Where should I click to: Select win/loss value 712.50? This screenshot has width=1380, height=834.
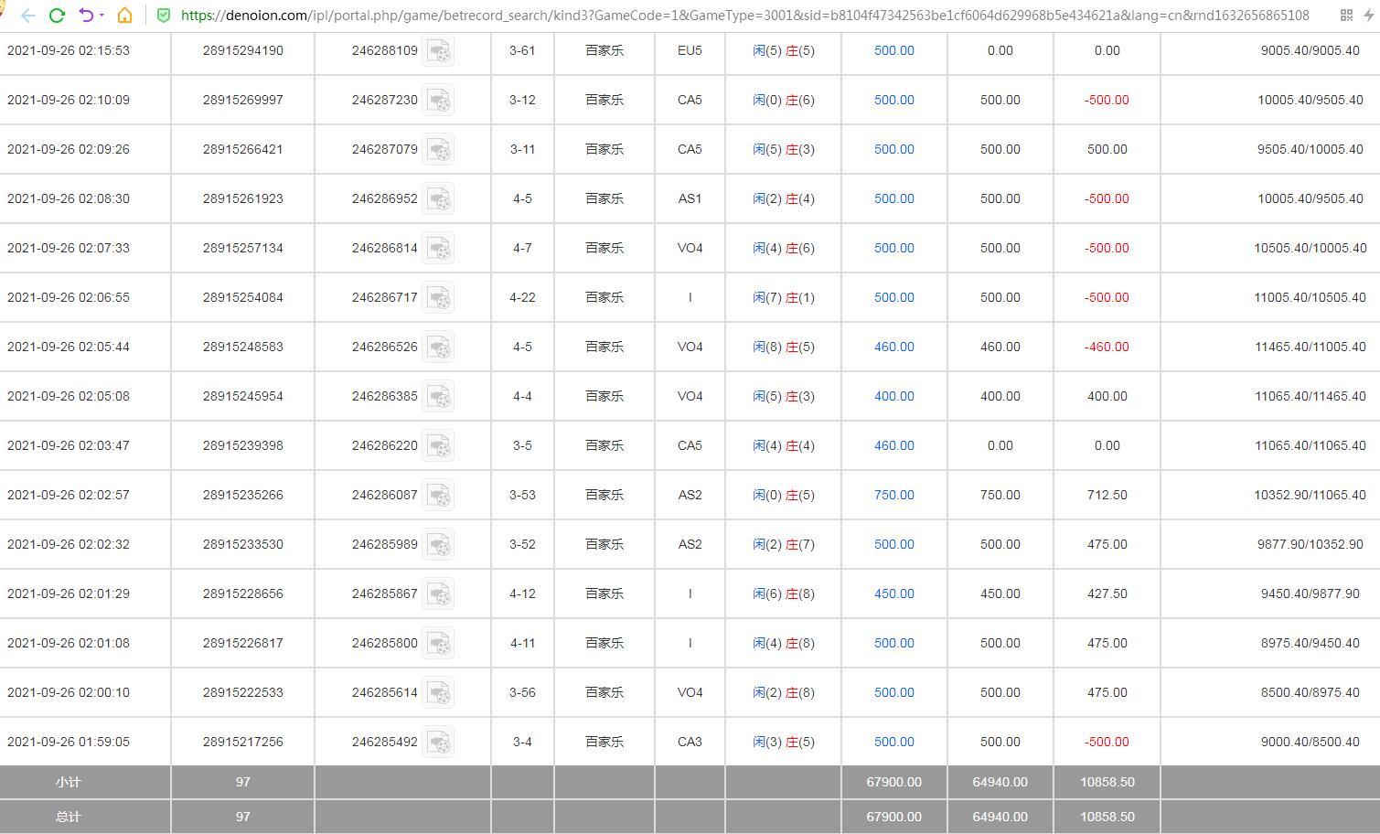point(1107,496)
